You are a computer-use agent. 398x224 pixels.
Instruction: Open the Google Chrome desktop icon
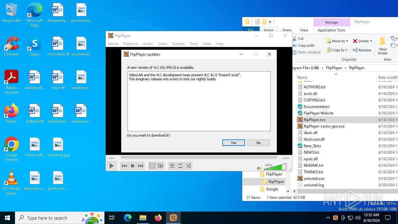click(12, 149)
